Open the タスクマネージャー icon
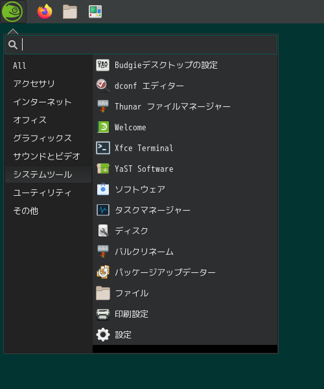324x389 pixels. point(103,210)
